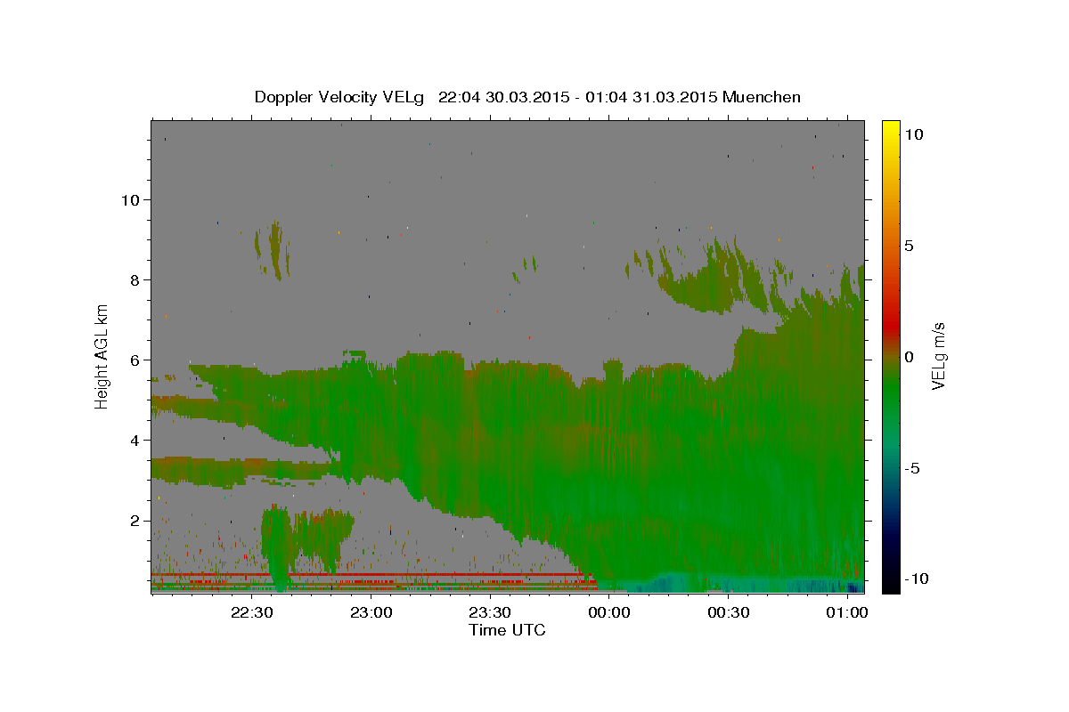Viewport: 1069px width, 712px height.
Task: Click the 'Time UTC' axis title
Action: (x=507, y=630)
